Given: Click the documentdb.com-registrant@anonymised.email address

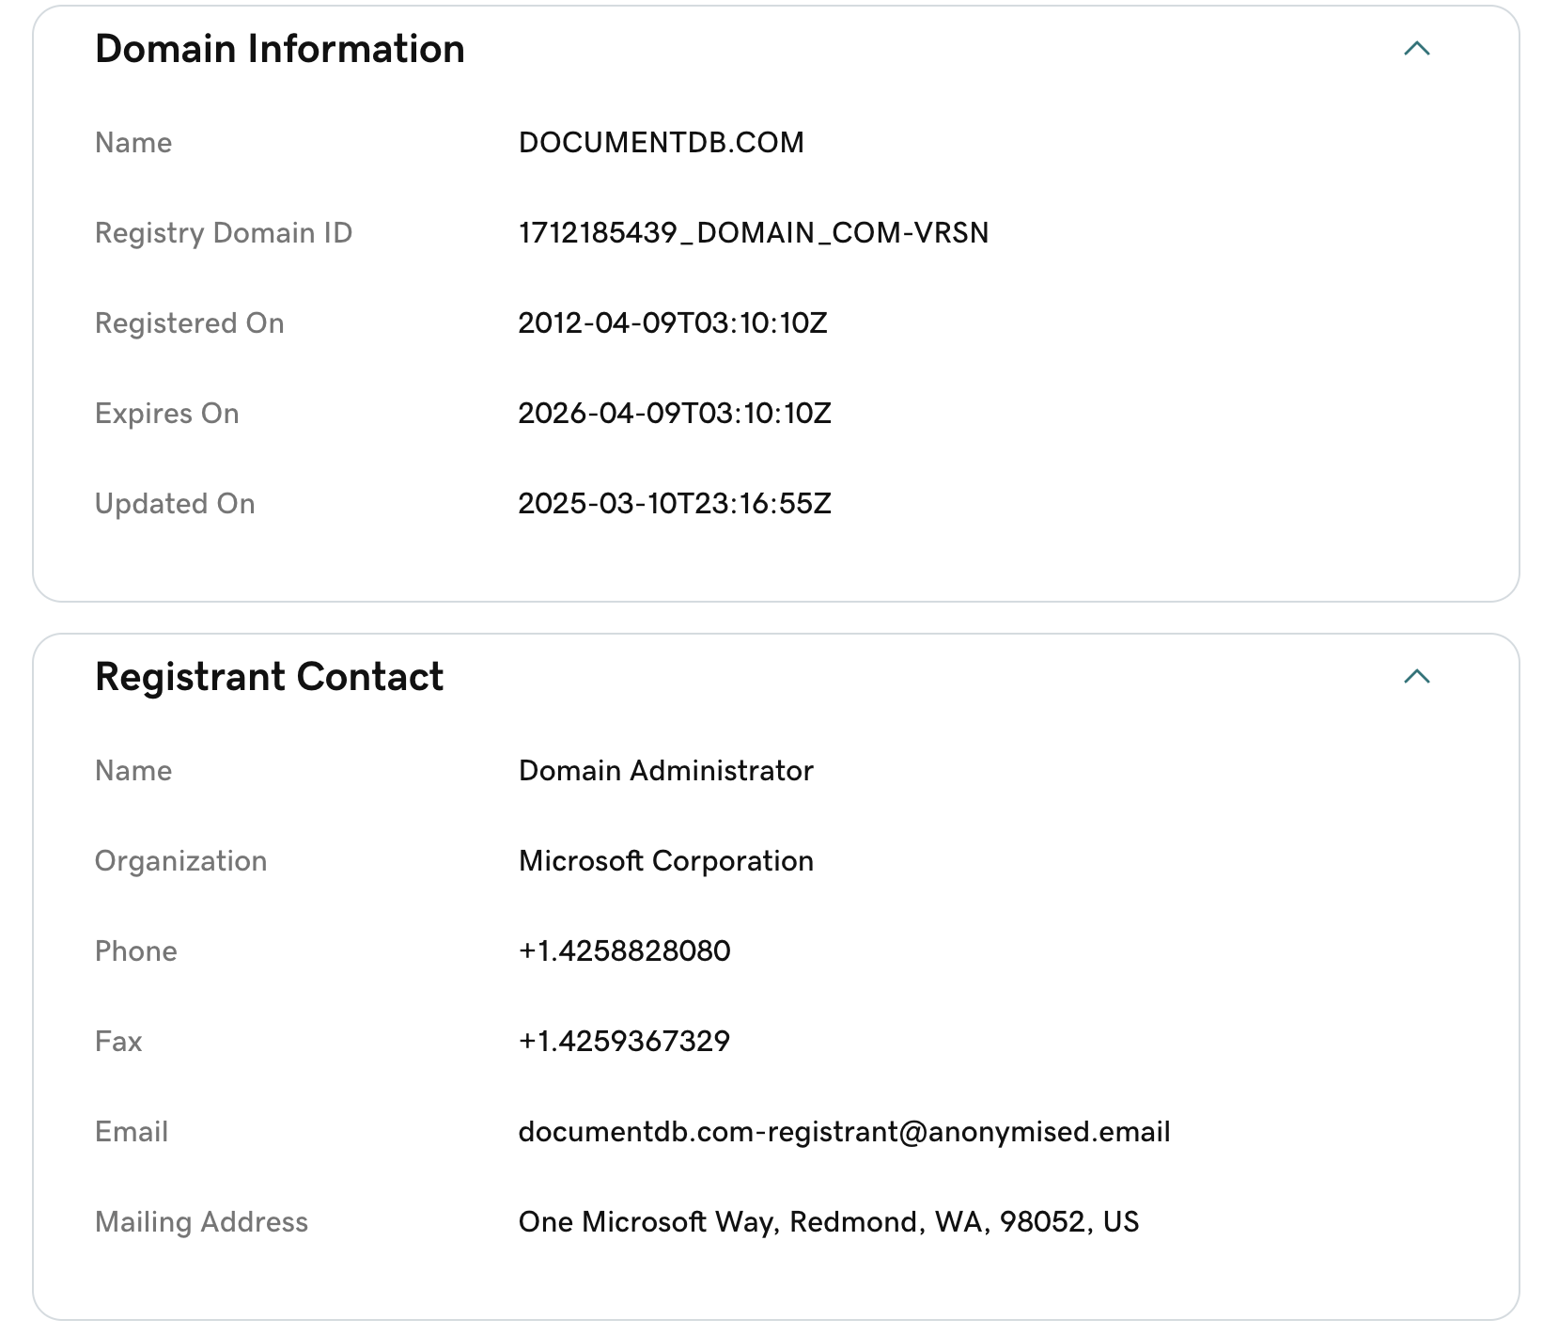Looking at the screenshot, I should [x=844, y=1132].
